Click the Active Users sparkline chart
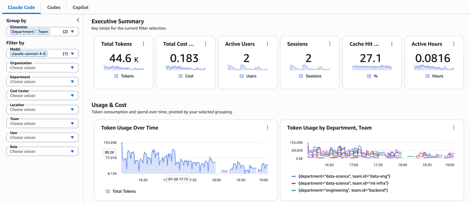The height and width of the screenshot is (203, 470). [248, 68]
